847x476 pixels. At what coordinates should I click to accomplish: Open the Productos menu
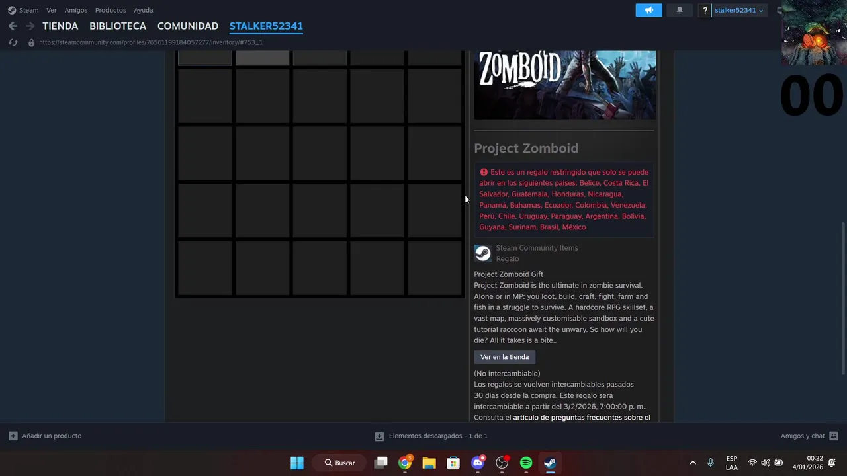(111, 10)
